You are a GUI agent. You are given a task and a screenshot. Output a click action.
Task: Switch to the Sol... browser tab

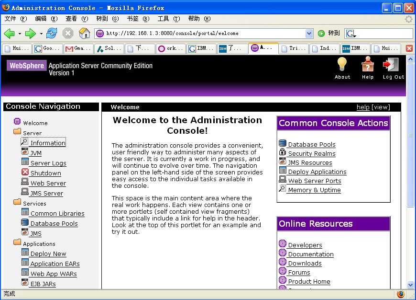point(109,48)
